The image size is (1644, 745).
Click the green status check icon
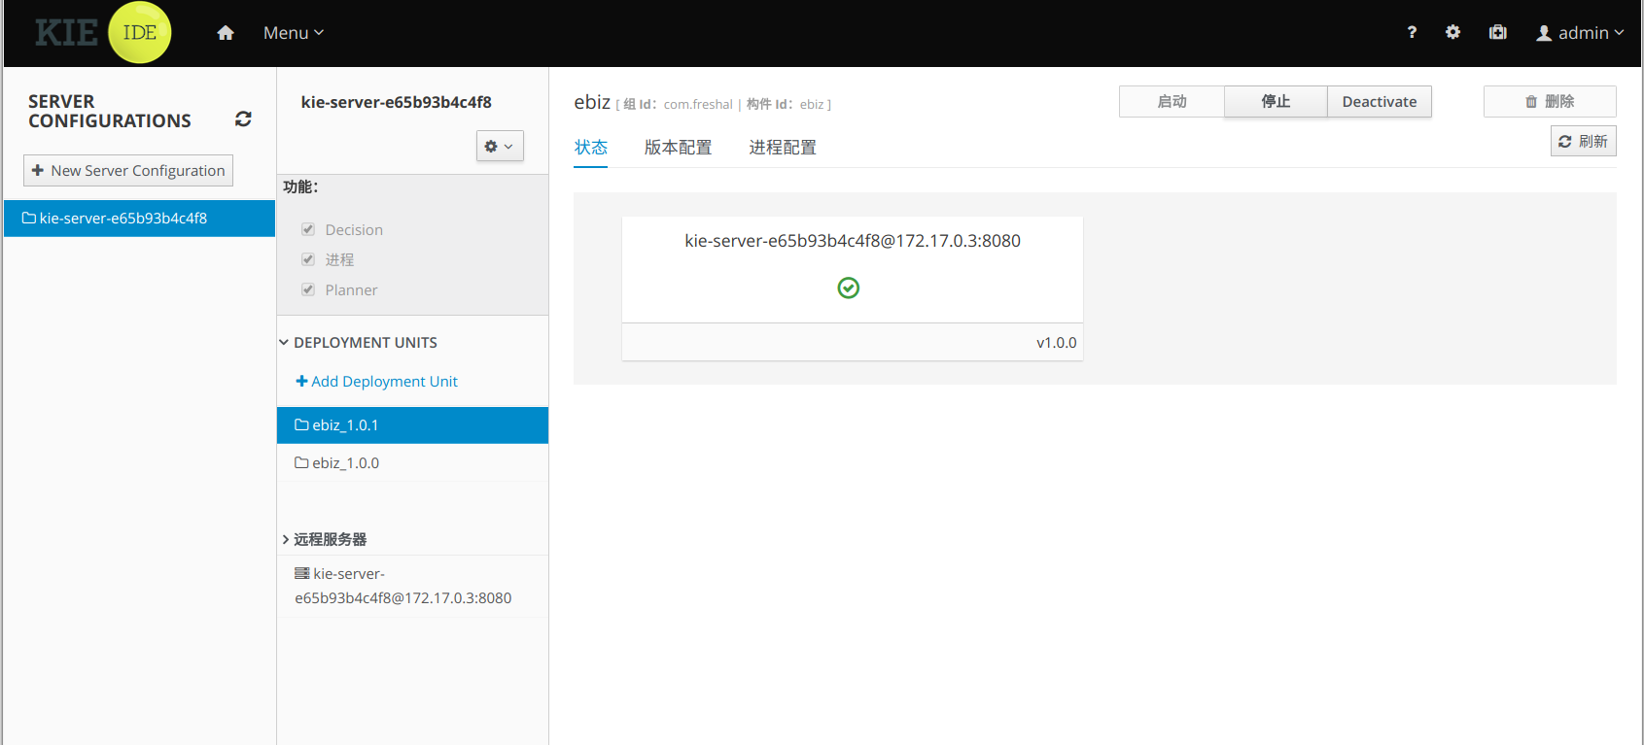[x=849, y=288]
